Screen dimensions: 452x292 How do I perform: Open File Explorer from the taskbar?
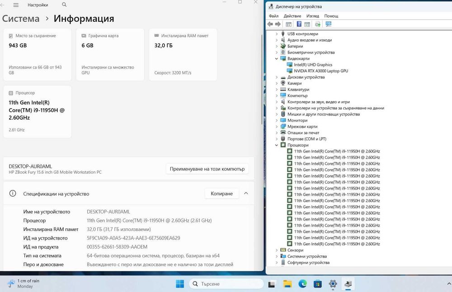pyautogui.click(x=287, y=284)
